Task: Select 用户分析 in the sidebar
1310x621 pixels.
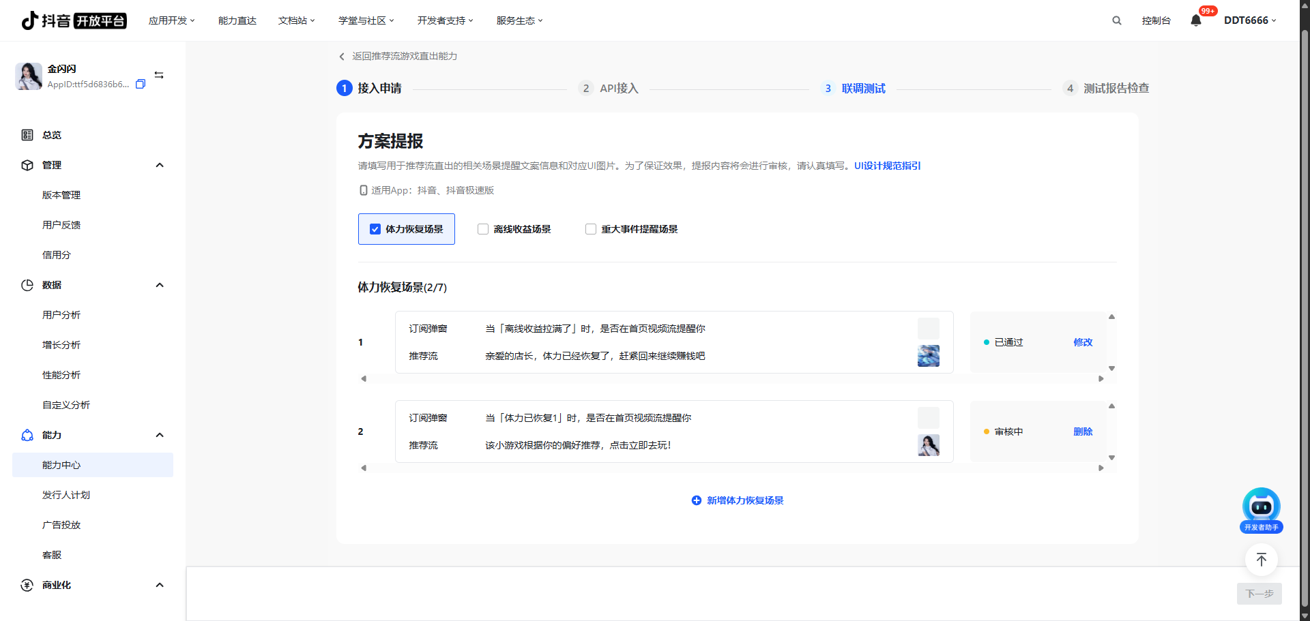Action: point(61,315)
